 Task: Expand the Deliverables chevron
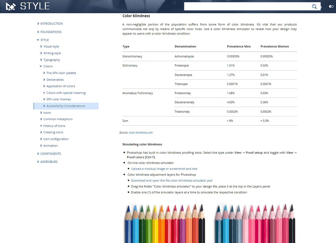point(44,80)
